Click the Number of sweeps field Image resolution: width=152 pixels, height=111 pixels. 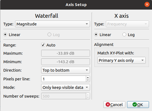point(64,96)
